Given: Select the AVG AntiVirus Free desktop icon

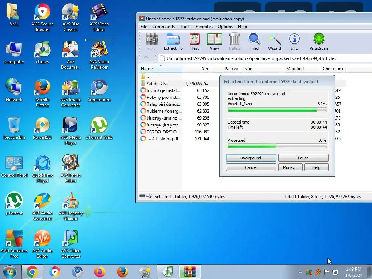Looking at the screenshot, I should 14,244.
